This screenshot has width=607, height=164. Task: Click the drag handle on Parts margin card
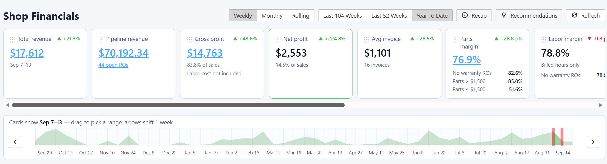455,39
